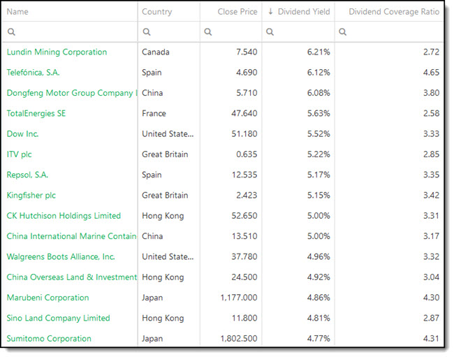Screen dimensions: 454x357
Task: Select coverage ratio 3.42
Action: point(431,196)
